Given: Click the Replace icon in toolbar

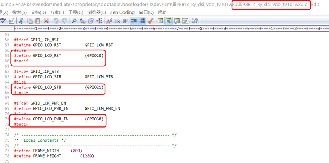Looking at the screenshot, I should pos(83,21).
